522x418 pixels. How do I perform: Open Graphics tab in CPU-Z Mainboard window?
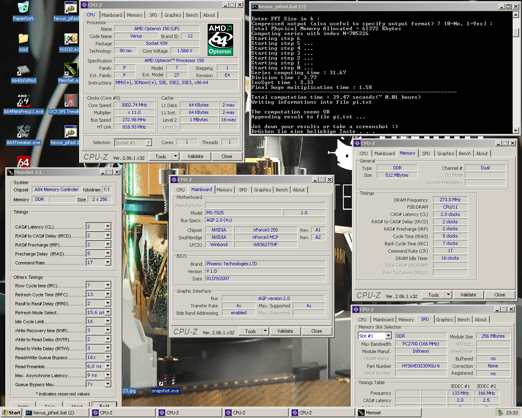point(262,190)
